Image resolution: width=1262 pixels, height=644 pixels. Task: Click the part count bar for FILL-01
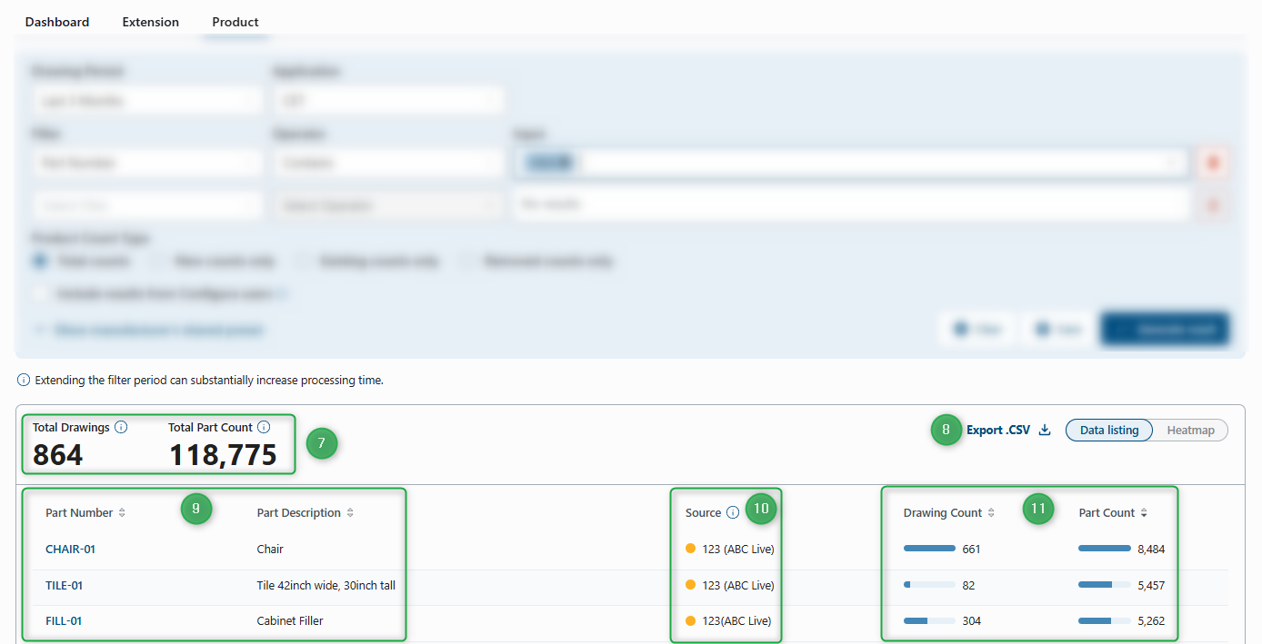coord(1104,621)
